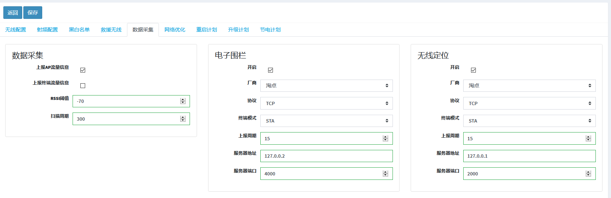Expand the 电子围栏 协议 TCP dropdown

[x=326, y=103]
